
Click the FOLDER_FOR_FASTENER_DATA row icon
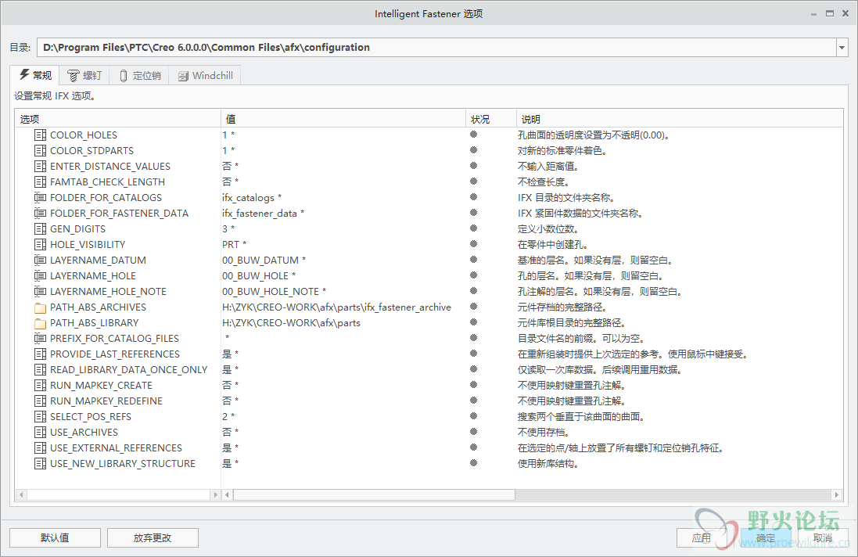coord(40,213)
